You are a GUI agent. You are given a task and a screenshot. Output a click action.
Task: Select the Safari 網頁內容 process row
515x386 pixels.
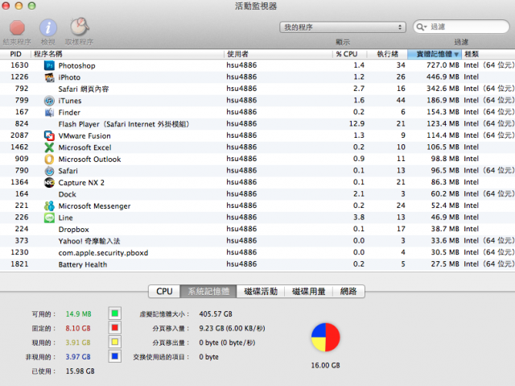click(x=257, y=89)
